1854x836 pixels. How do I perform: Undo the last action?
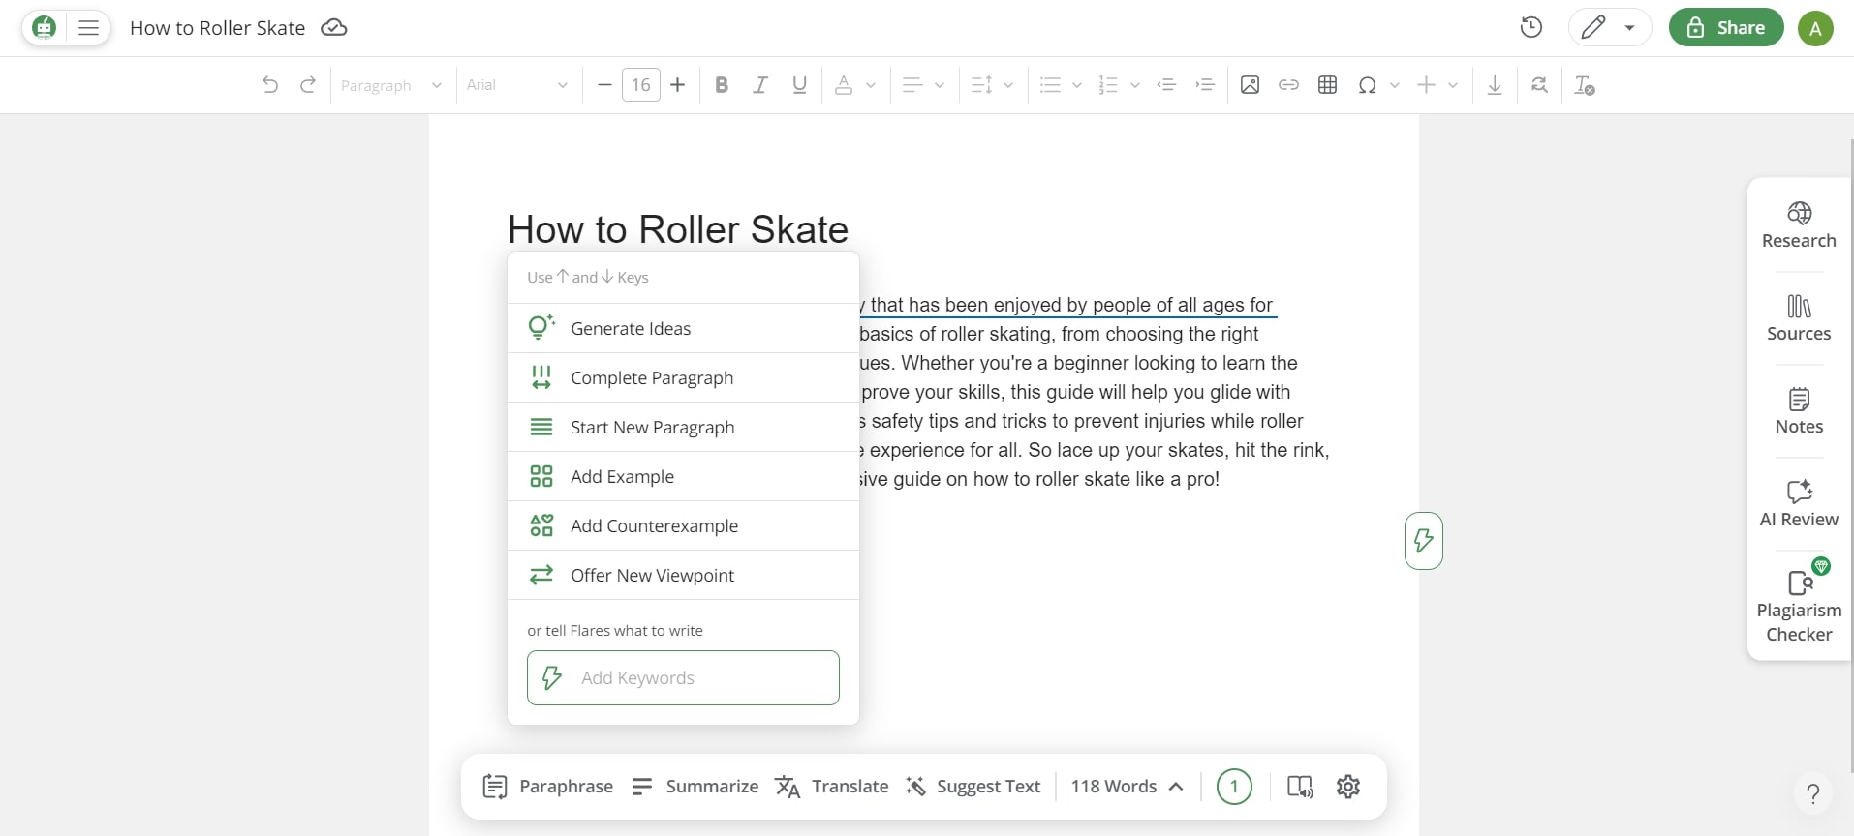(270, 85)
